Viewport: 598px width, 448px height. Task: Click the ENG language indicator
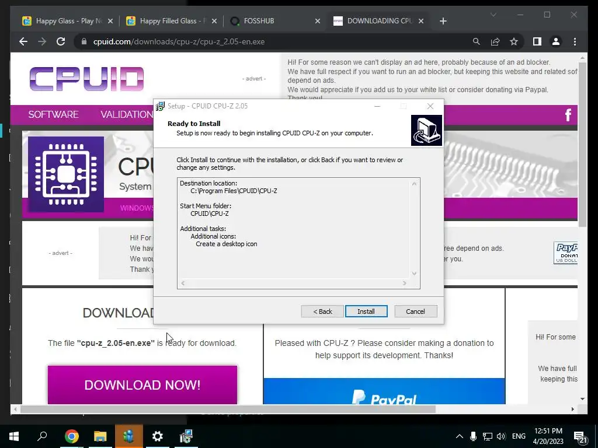(519, 436)
